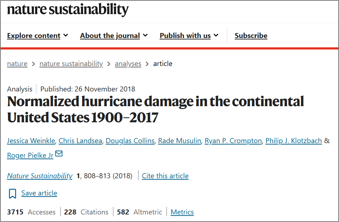Screen dimensions: 339x222
Task: Open Philip J. Klotzbach author link
Action: (x=293, y=141)
